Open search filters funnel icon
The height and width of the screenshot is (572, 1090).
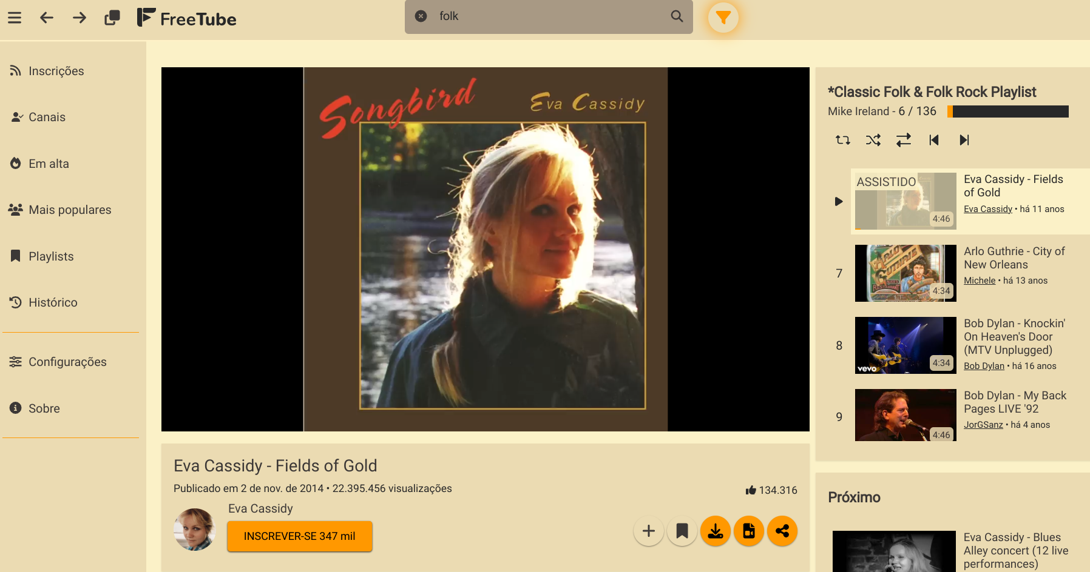[x=723, y=17]
